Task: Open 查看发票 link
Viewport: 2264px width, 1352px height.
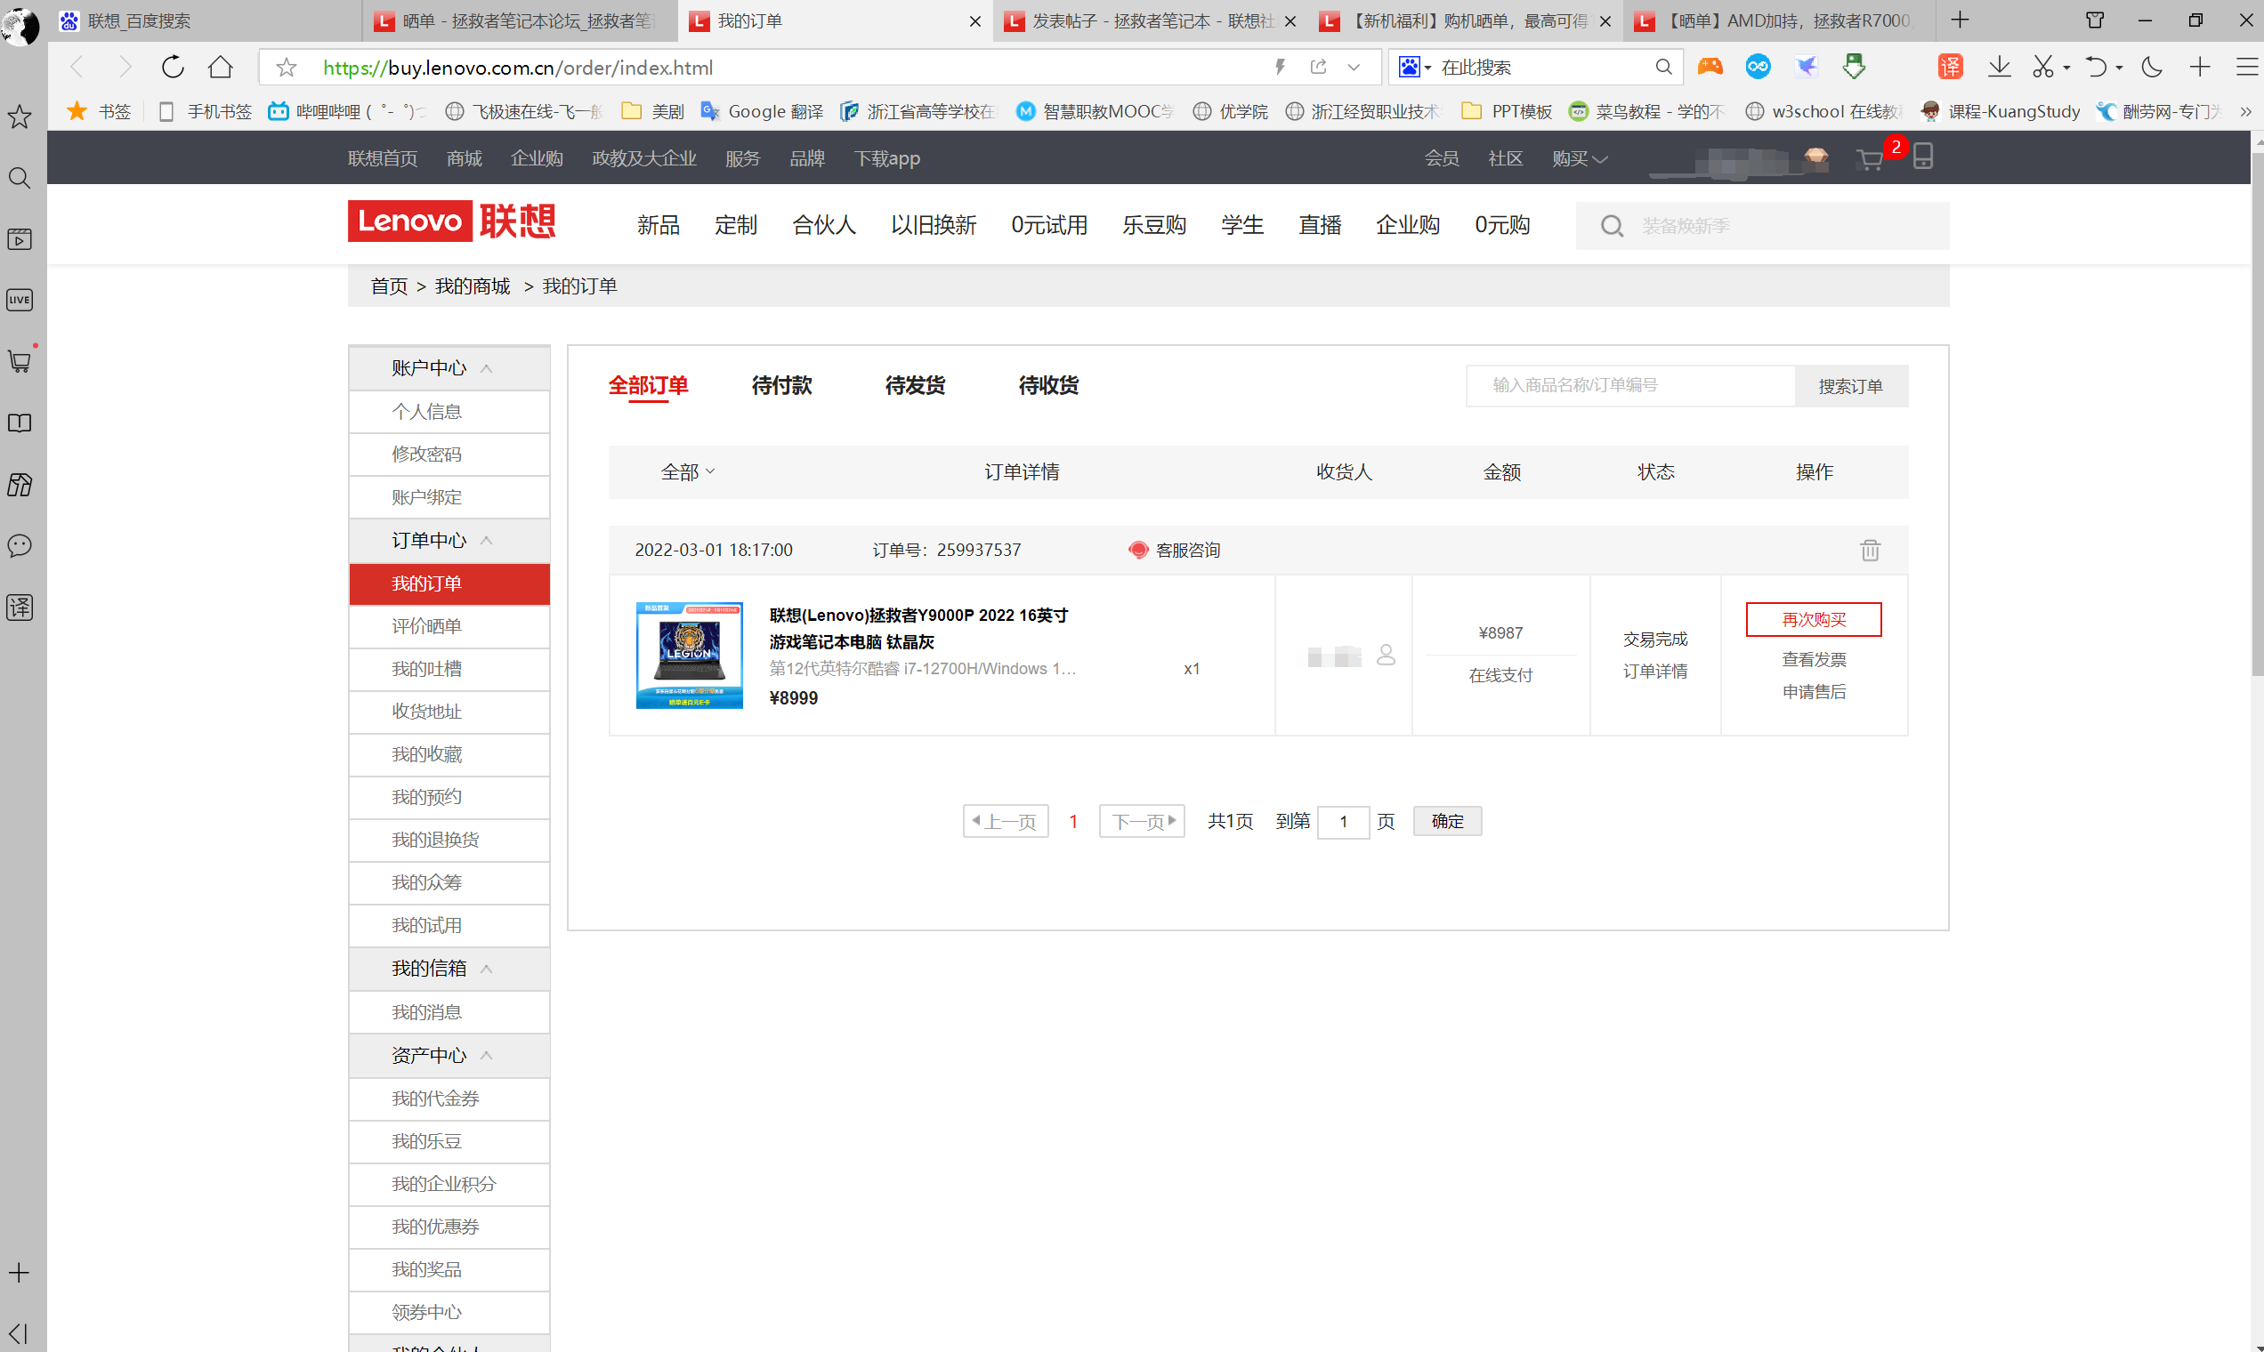Action: (1814, 660)
